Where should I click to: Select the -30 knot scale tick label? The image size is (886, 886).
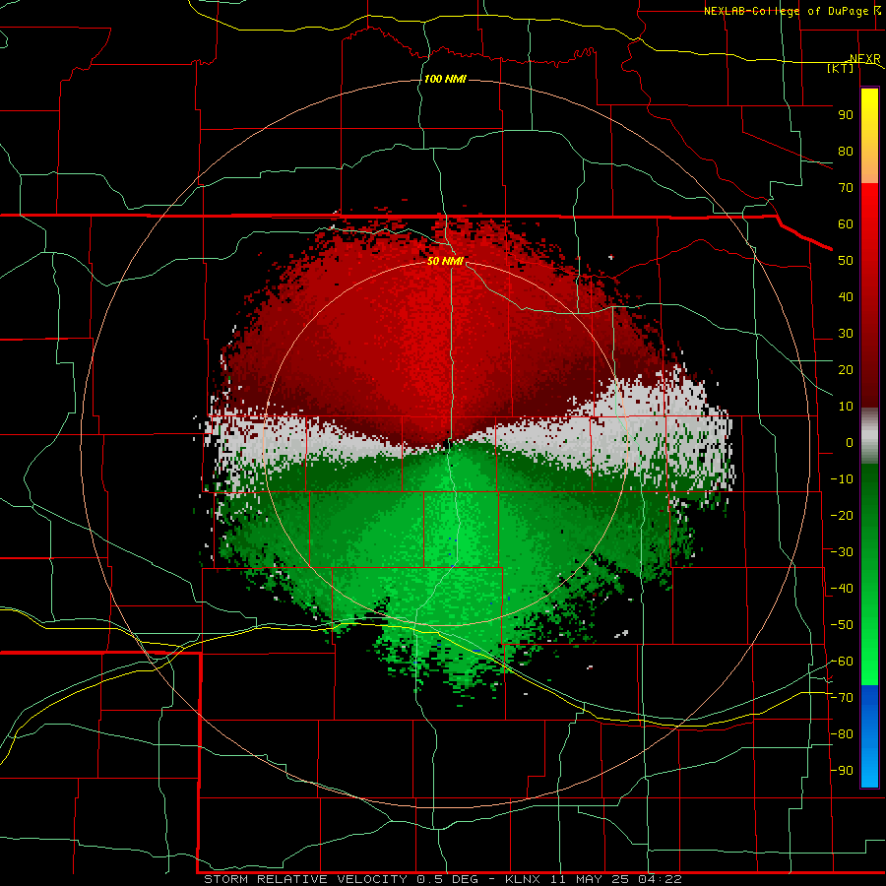pos(842,552)
